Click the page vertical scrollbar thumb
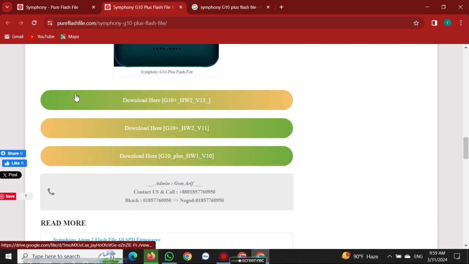 pyautogui.click(x=466, y=148)
